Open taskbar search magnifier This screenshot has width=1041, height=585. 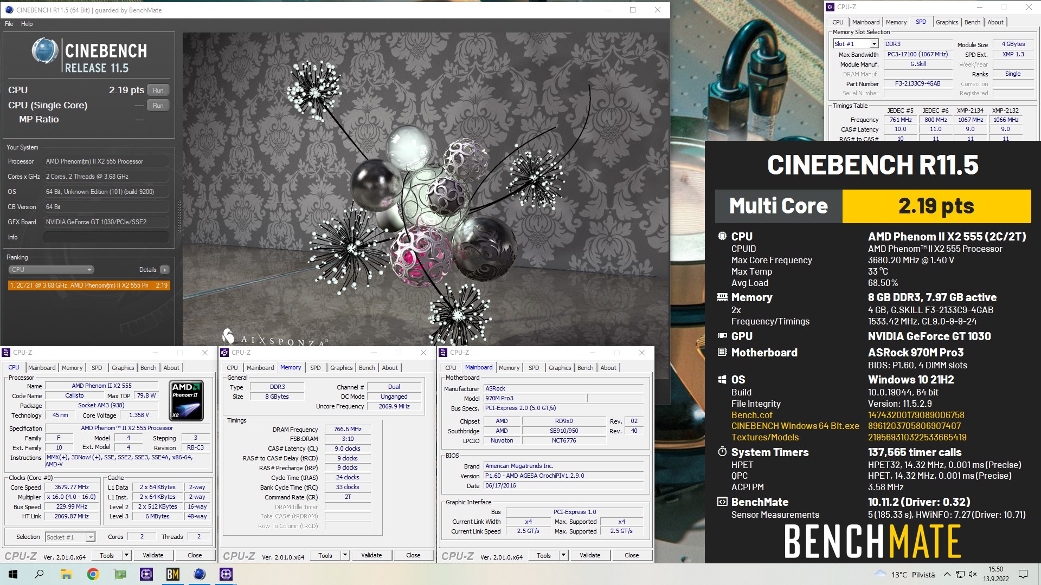click(x=39, y=574)
